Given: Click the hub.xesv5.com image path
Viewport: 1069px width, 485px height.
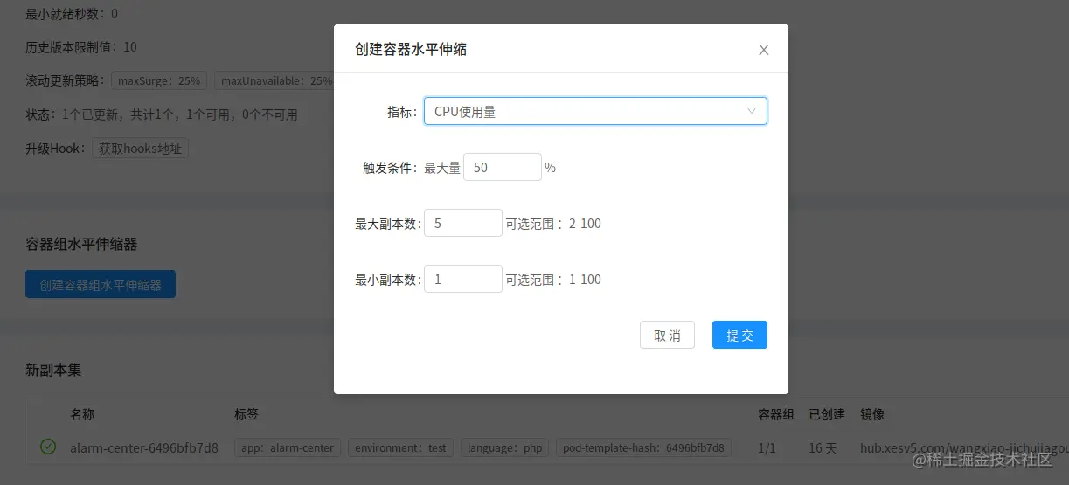Looking at the screenshot, I should 964,447.
